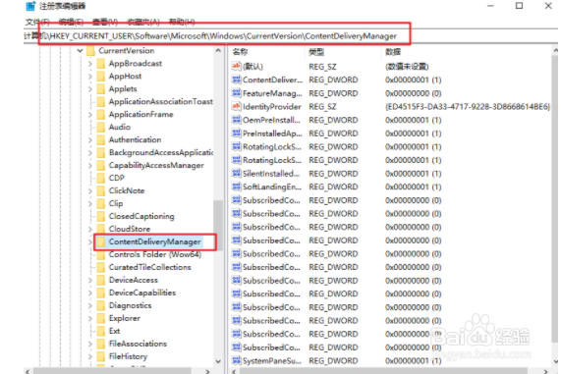This screenshot has height=374, width=561.
Task: Expand the CloudStore key
Action: tap(90, 229)
